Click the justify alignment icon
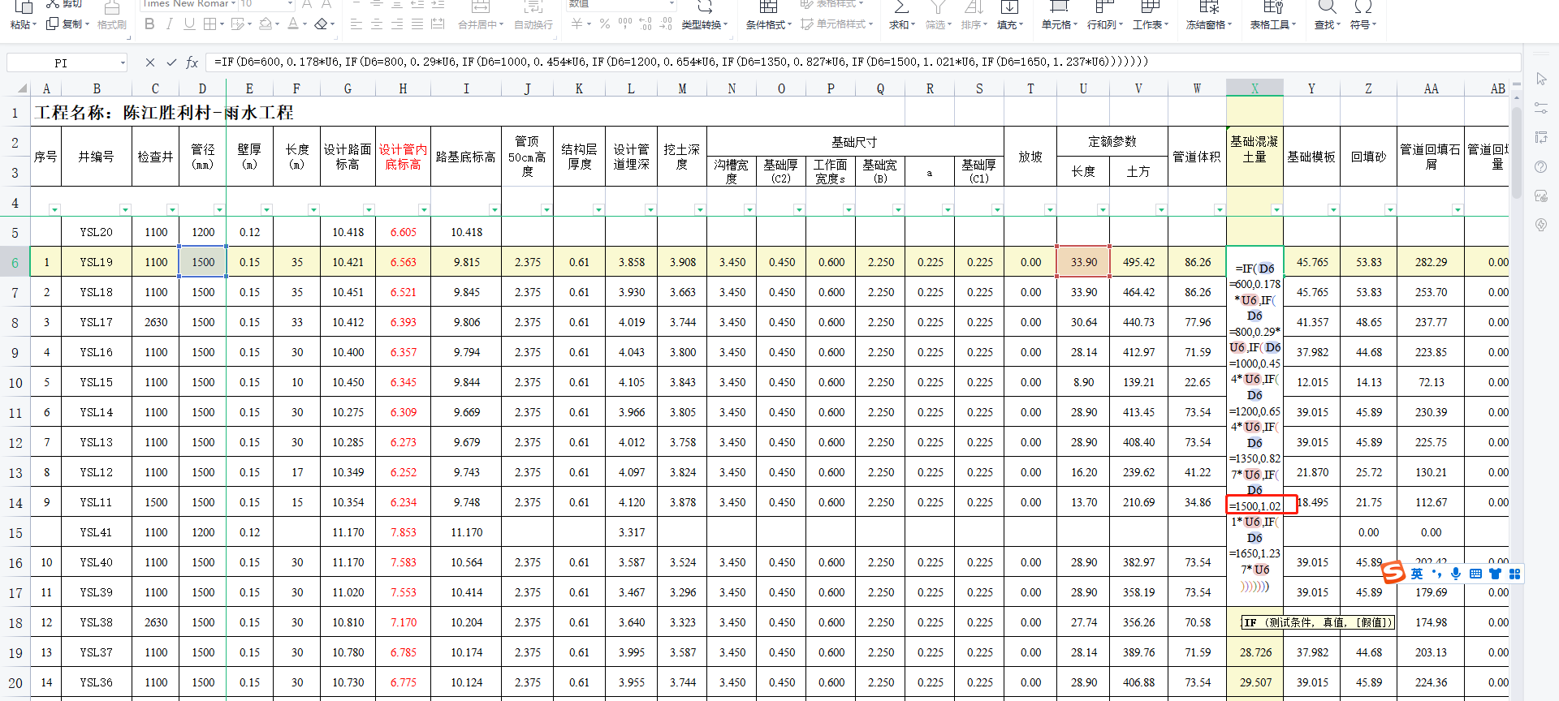This screenshot has width=1559, height=701. click(417, 24)
